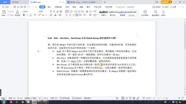Toggle justified text alignment
The image size is (186, 104).
(x=77, y=15)
